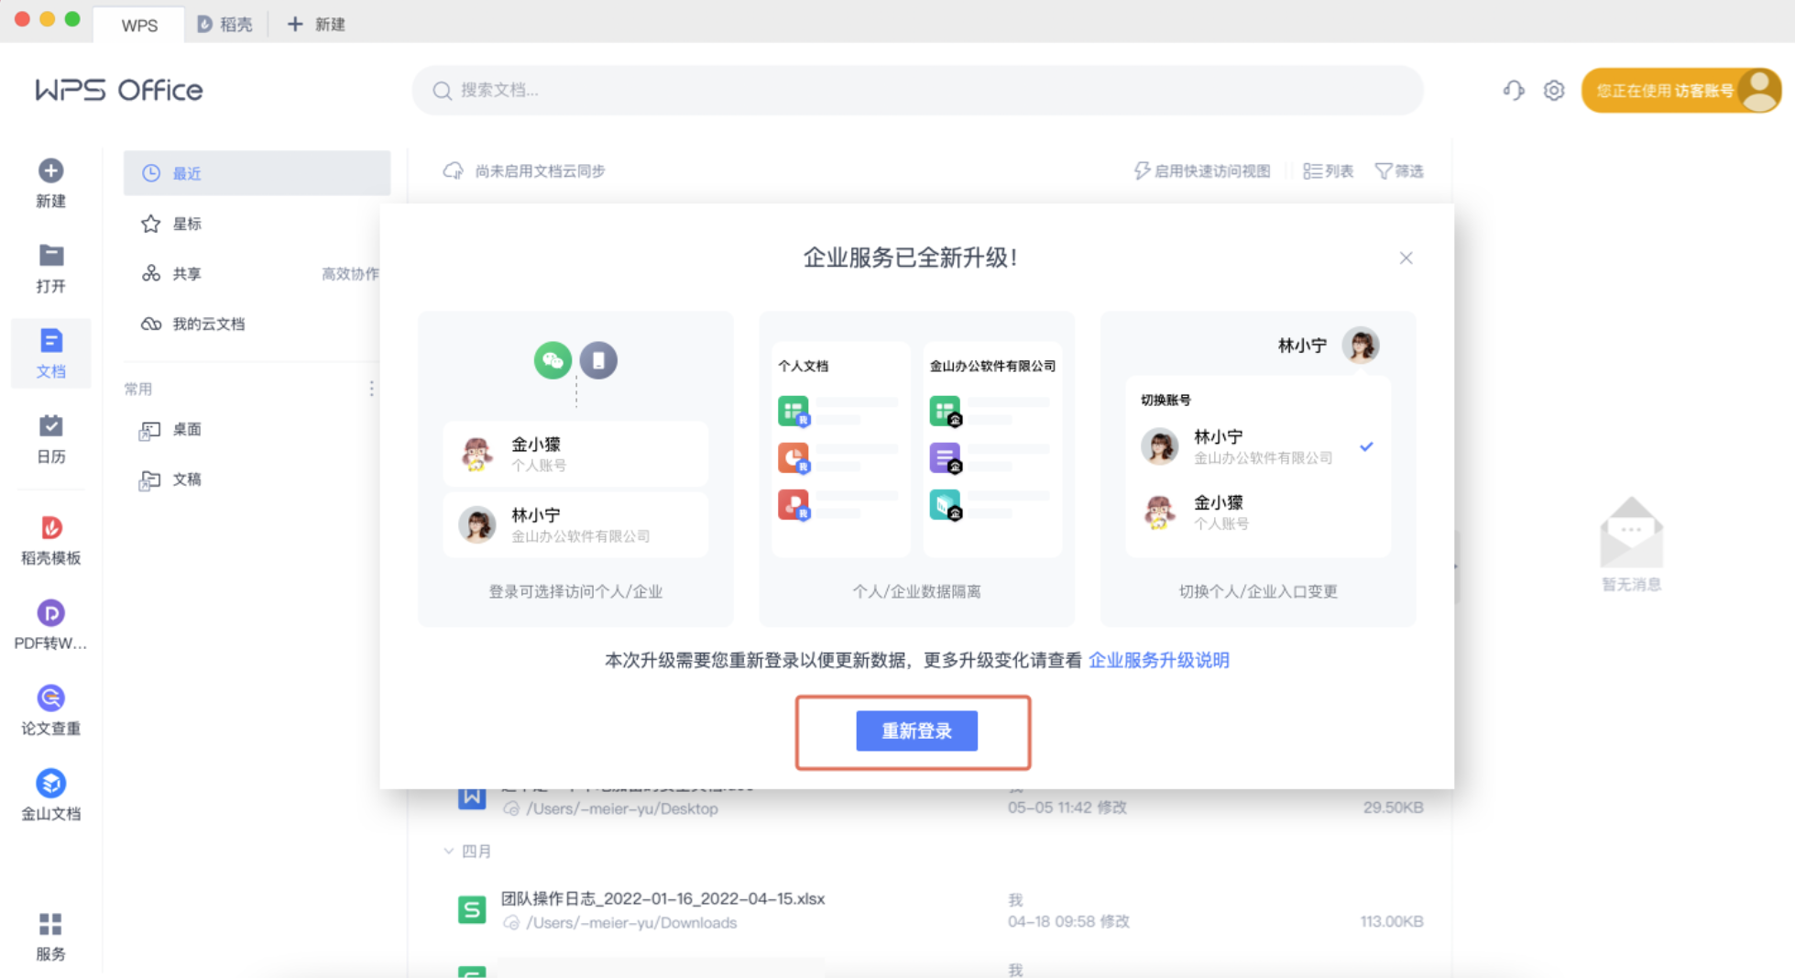Open the 筛选 filter

(x=1399, y=170)
